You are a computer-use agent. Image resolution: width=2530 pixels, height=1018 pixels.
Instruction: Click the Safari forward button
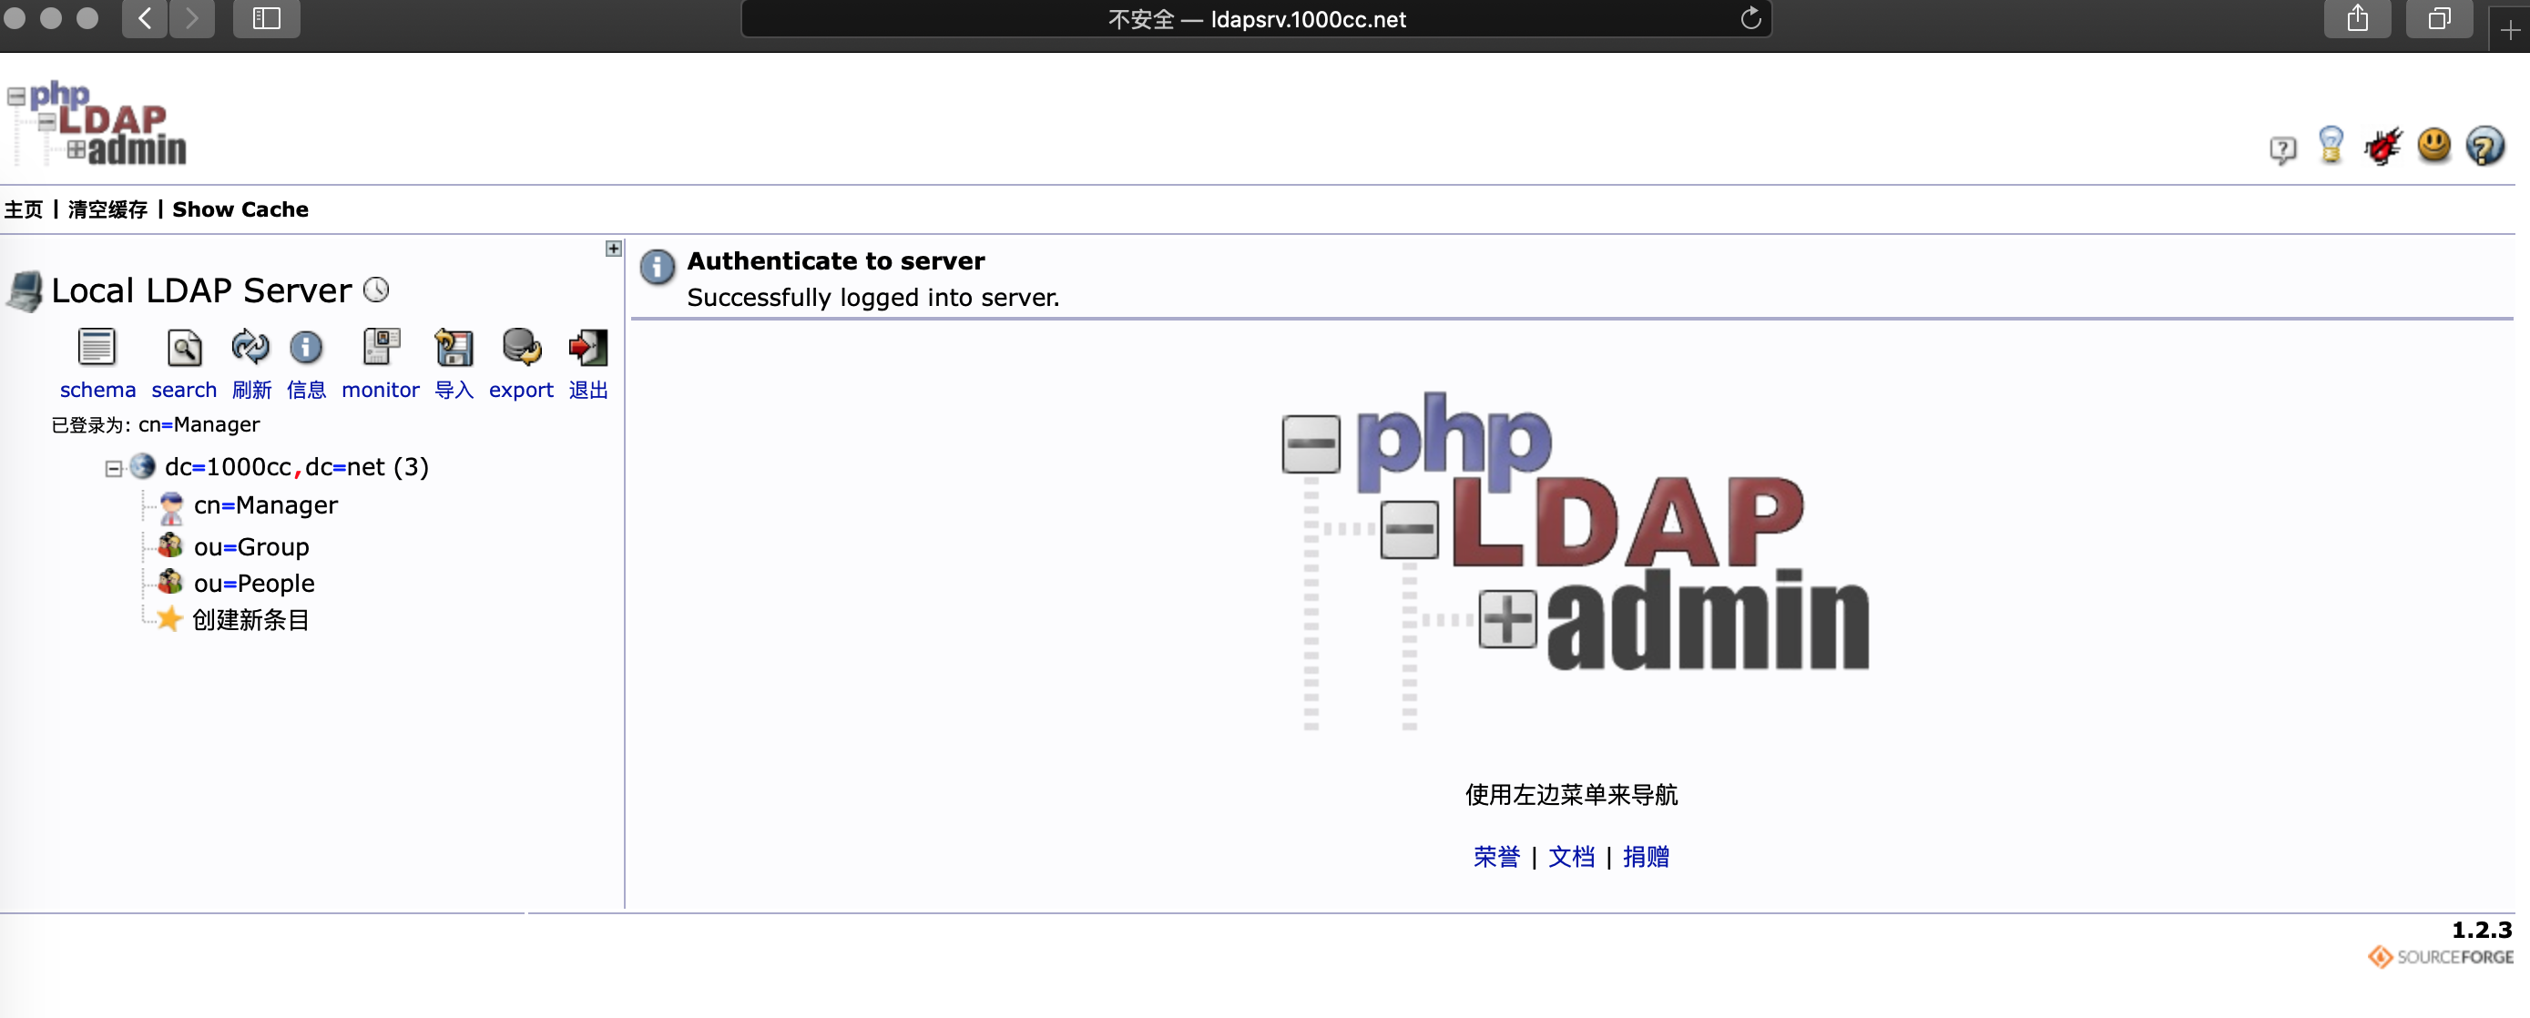coord(192,18)
